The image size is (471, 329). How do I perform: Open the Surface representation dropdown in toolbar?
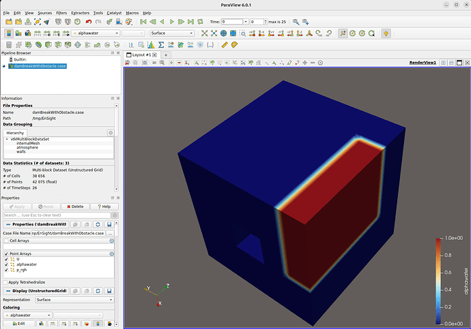(x=172, y=33)
